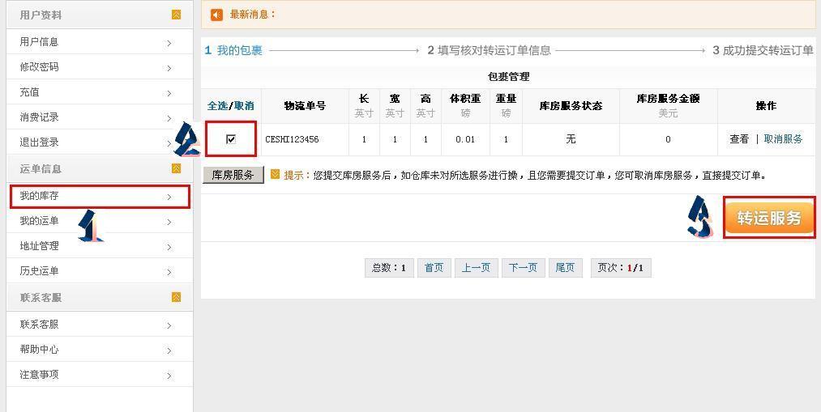
Task: Click the 无 service status cell
Action: click(571, 139)
